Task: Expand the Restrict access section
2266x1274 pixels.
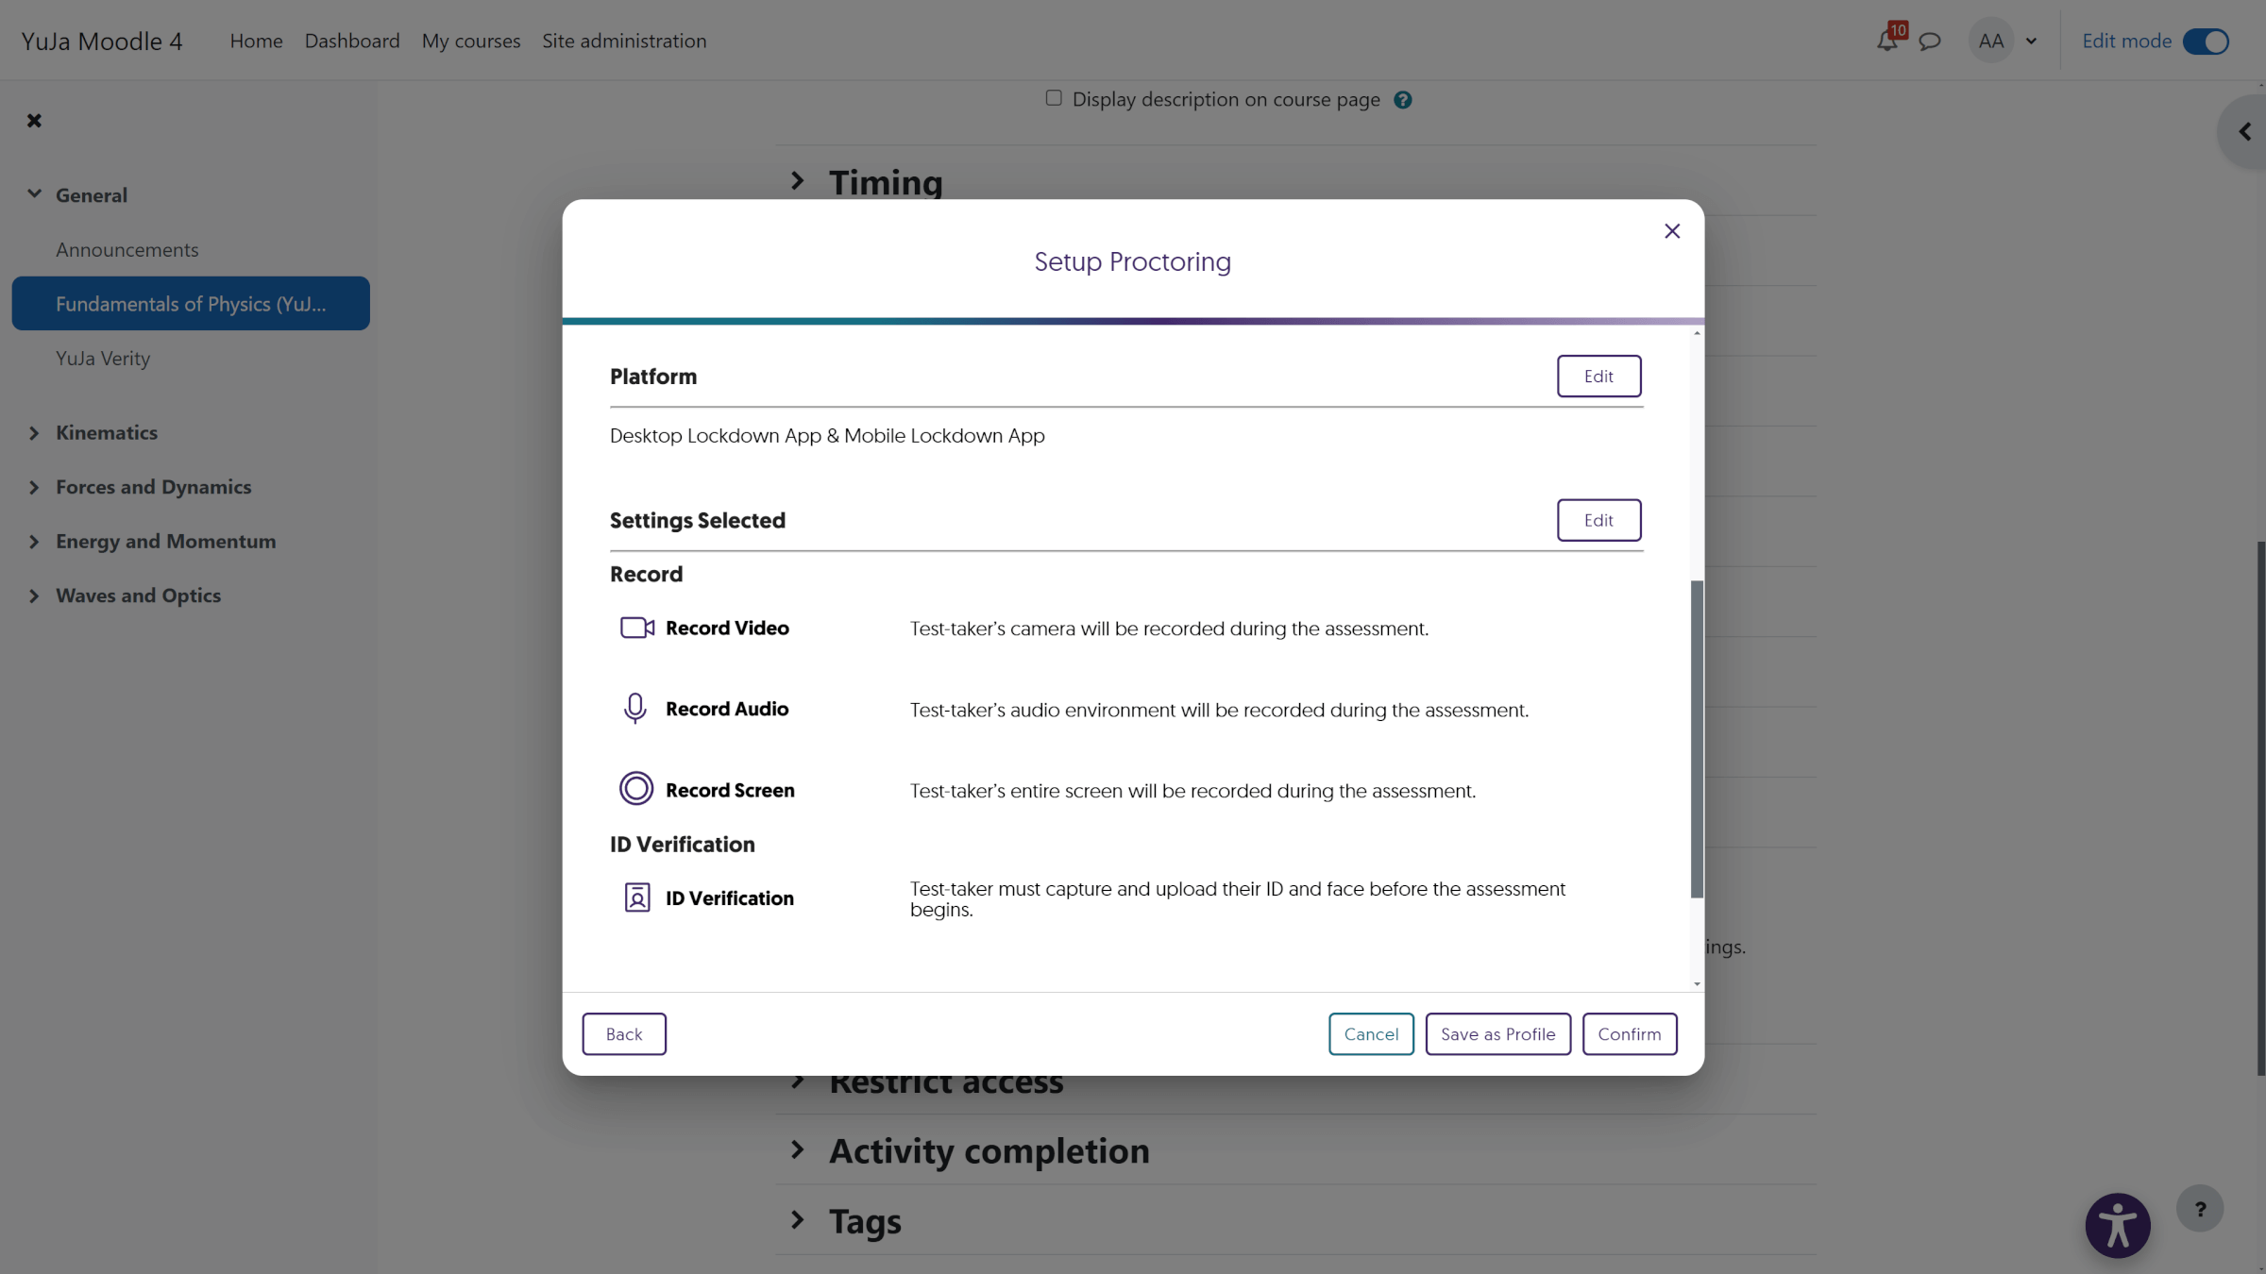Action: [797, 1080]
